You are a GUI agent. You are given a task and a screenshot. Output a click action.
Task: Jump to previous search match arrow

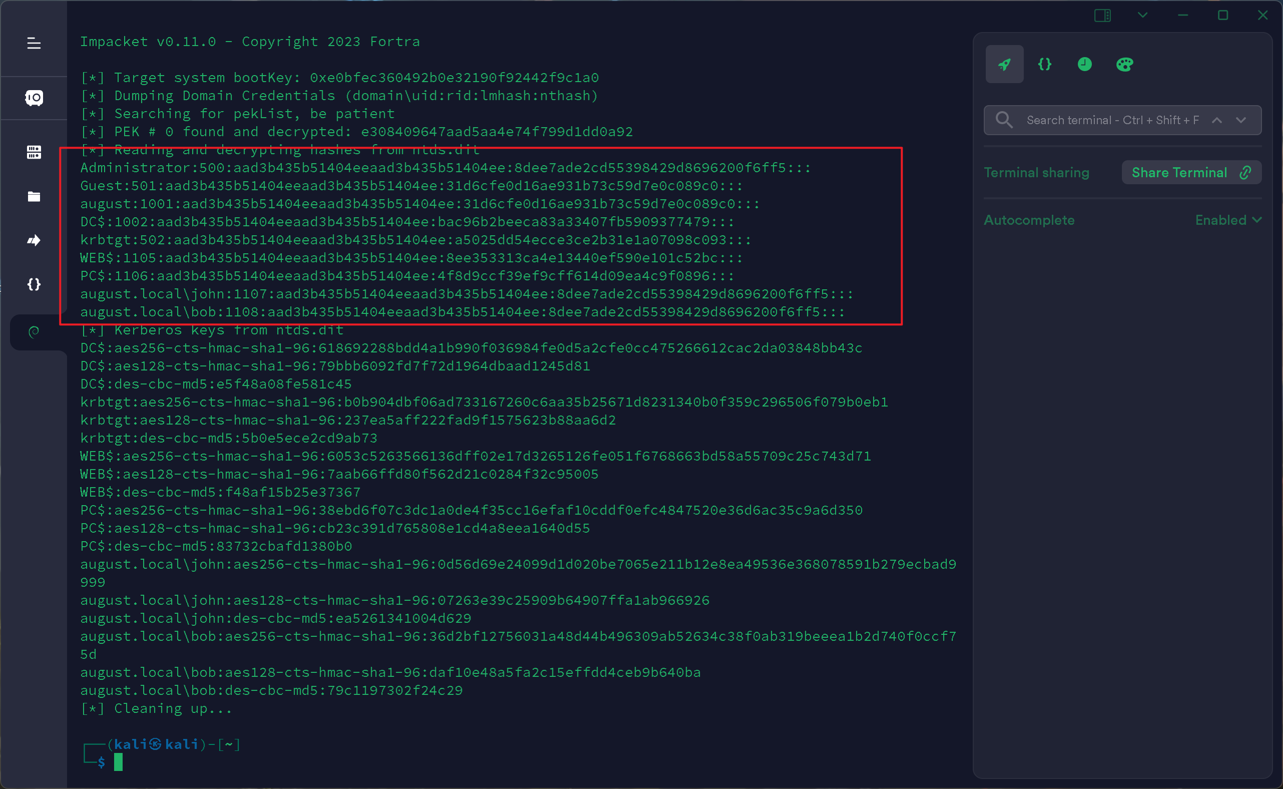[1217, 120]
